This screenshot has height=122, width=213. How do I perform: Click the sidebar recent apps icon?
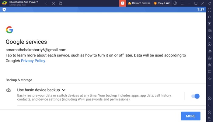(x=210, y=119)
